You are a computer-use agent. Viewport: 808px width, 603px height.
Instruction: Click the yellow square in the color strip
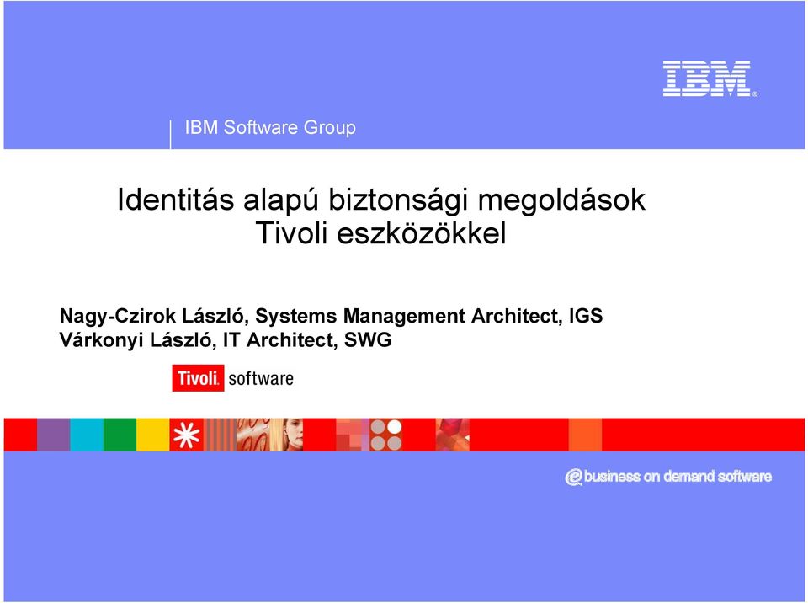153,435
